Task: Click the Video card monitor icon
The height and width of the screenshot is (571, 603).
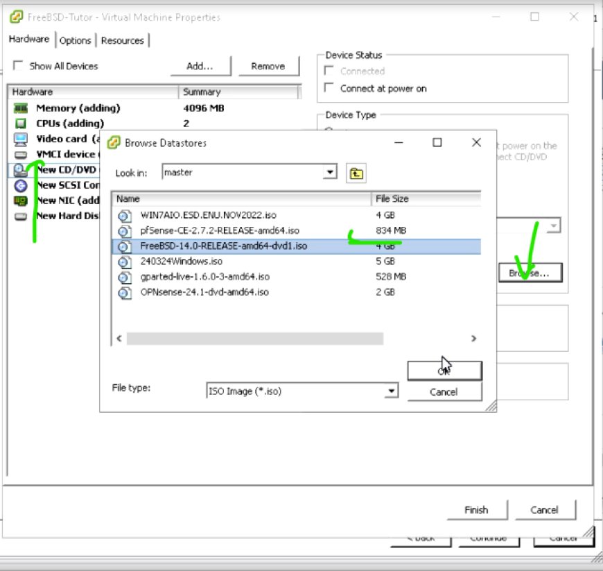Action: tap(21, 139)
